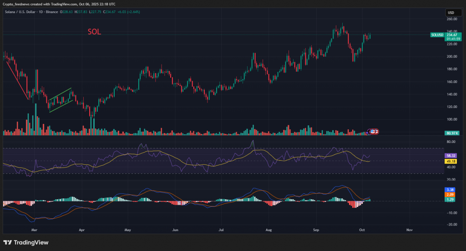Click the 200.00 price level on axis
466x251 pixels.
point(451,57)
